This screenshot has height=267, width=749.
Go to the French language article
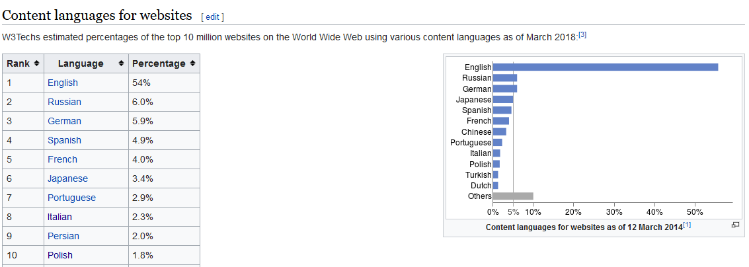point(62,159)
